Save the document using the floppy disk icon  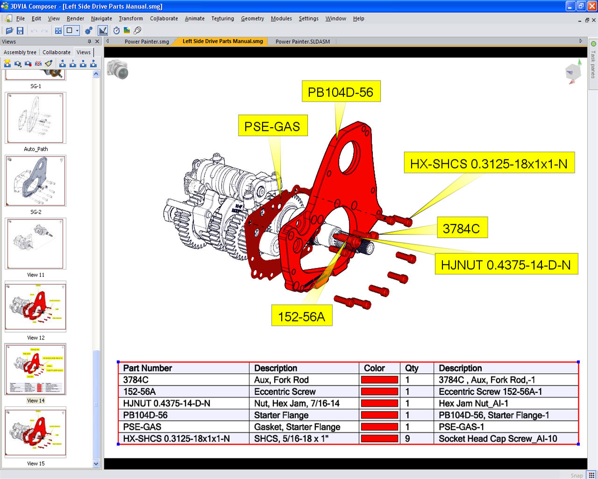[20, 30]
